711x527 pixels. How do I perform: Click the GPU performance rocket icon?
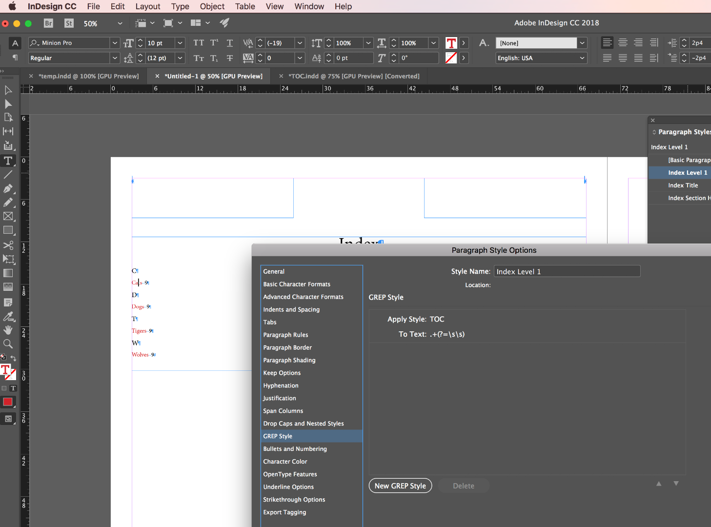pyautogui.click(x=224, y=23)
